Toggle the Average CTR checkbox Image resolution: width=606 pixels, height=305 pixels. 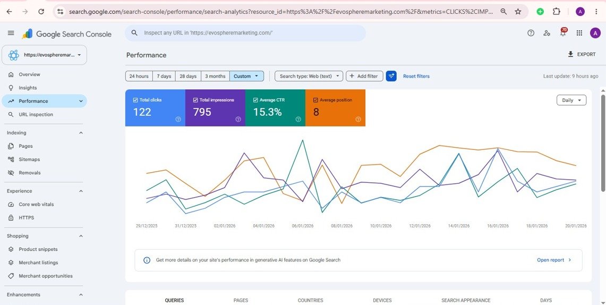pyautogui.click(x=255, y=100)
